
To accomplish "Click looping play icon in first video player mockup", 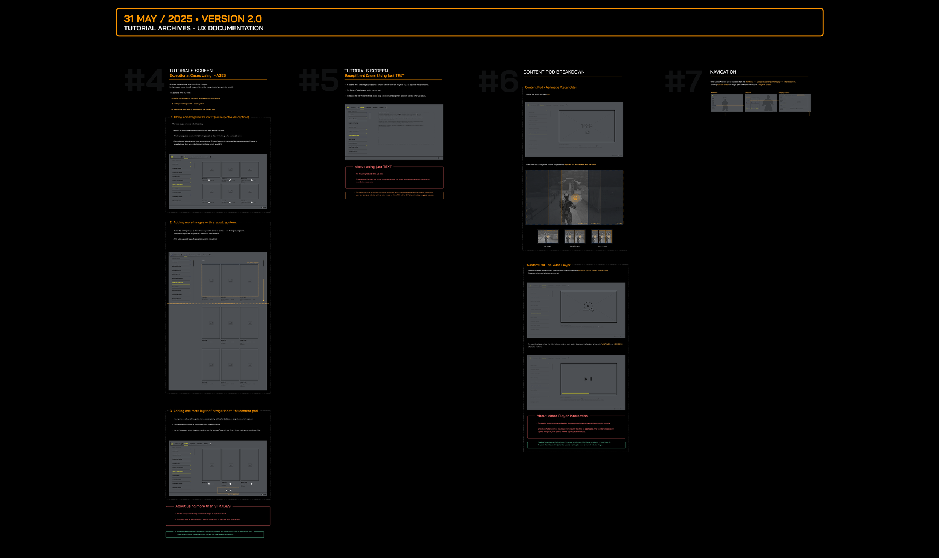I will coord(588,306).
